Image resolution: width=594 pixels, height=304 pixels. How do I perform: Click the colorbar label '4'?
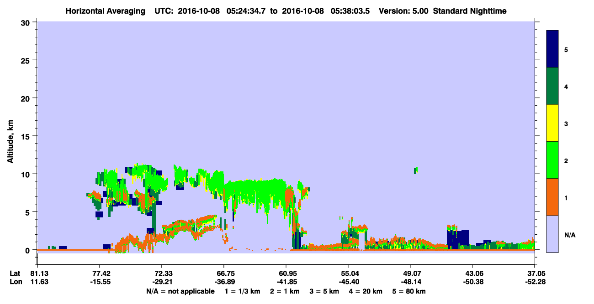566,86
